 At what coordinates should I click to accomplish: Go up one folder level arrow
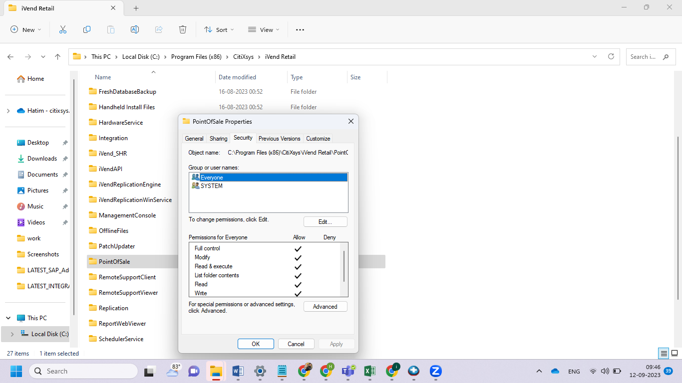pyautogui.click(x=58, y=57)
